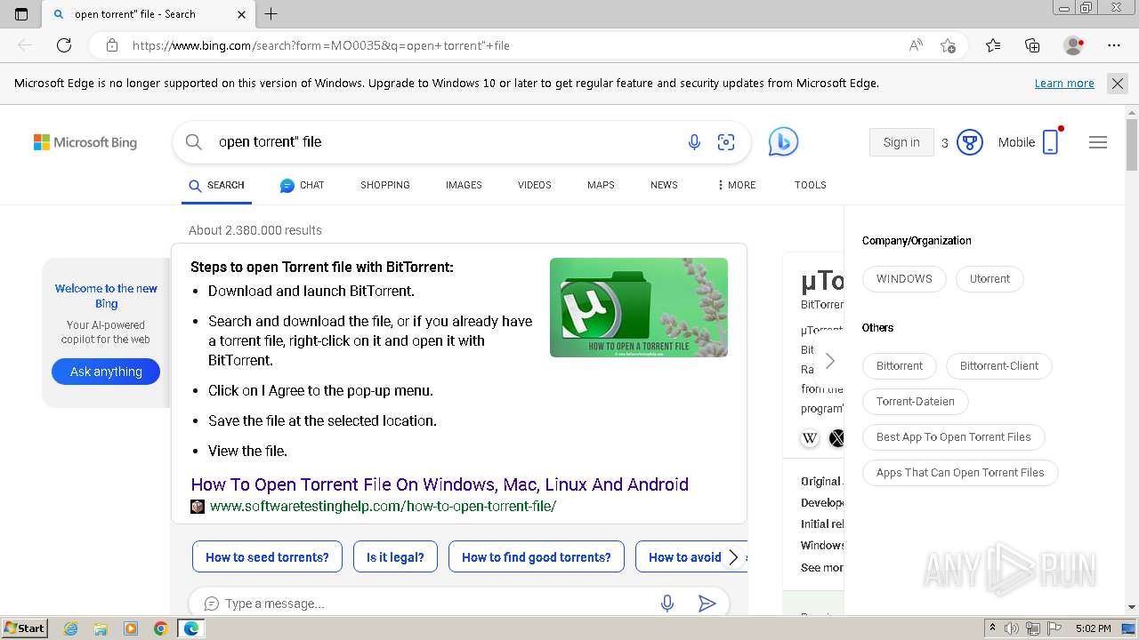The width and height of the screenshot is (1139, 640).
Task: Select 'How to seed torrents?' suggestion
Action: pyautogui.click(x=267, y=557)
